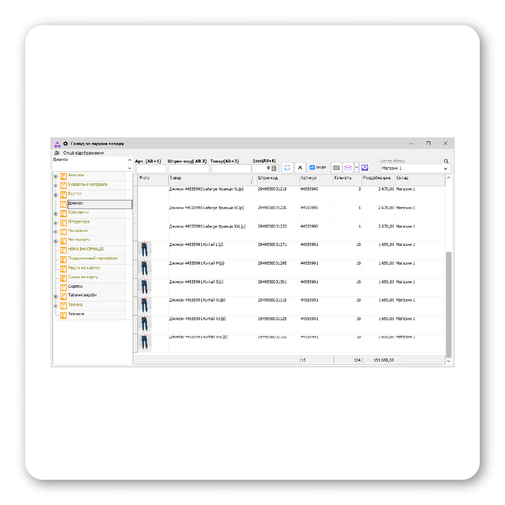
Task: Click the gear icon in title bar
Action: point(65,144)
